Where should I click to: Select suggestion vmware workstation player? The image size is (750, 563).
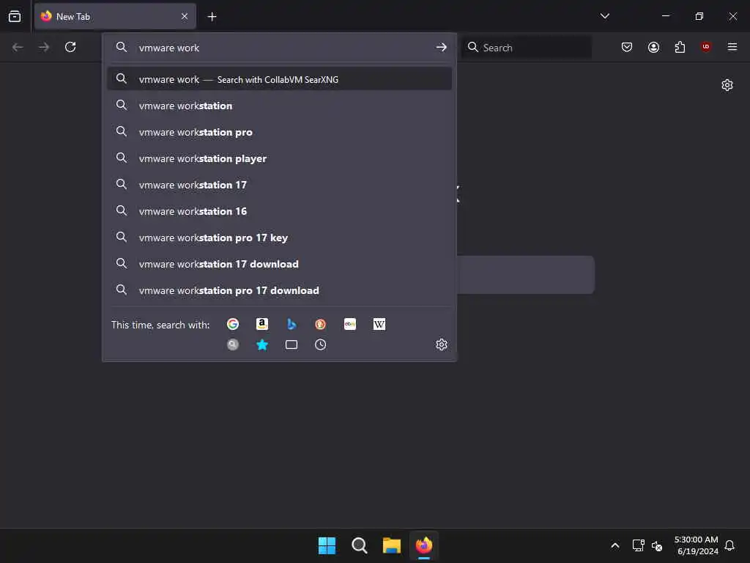[279, 158]
